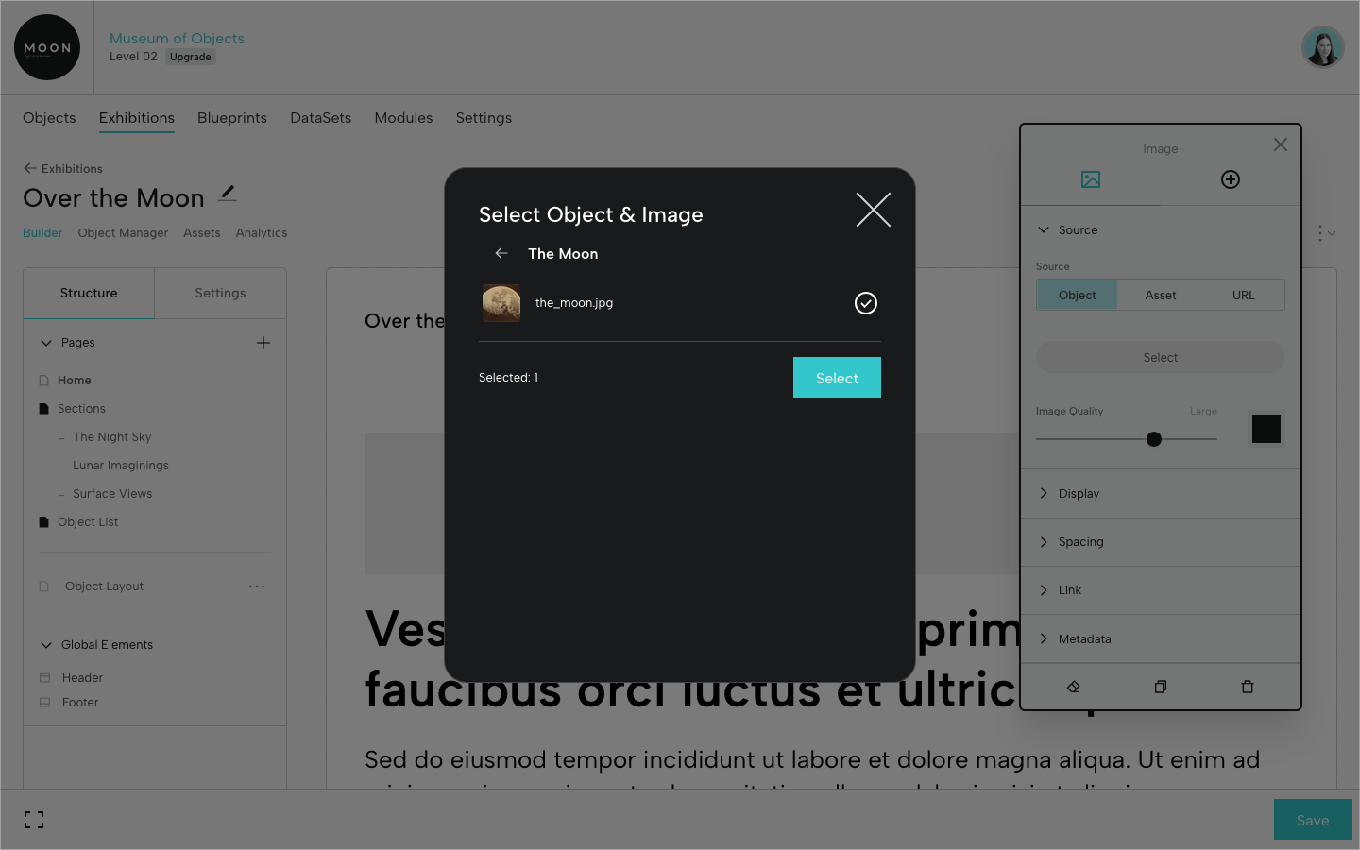Click the_moon.jpg thumbnail

point(501,302)
